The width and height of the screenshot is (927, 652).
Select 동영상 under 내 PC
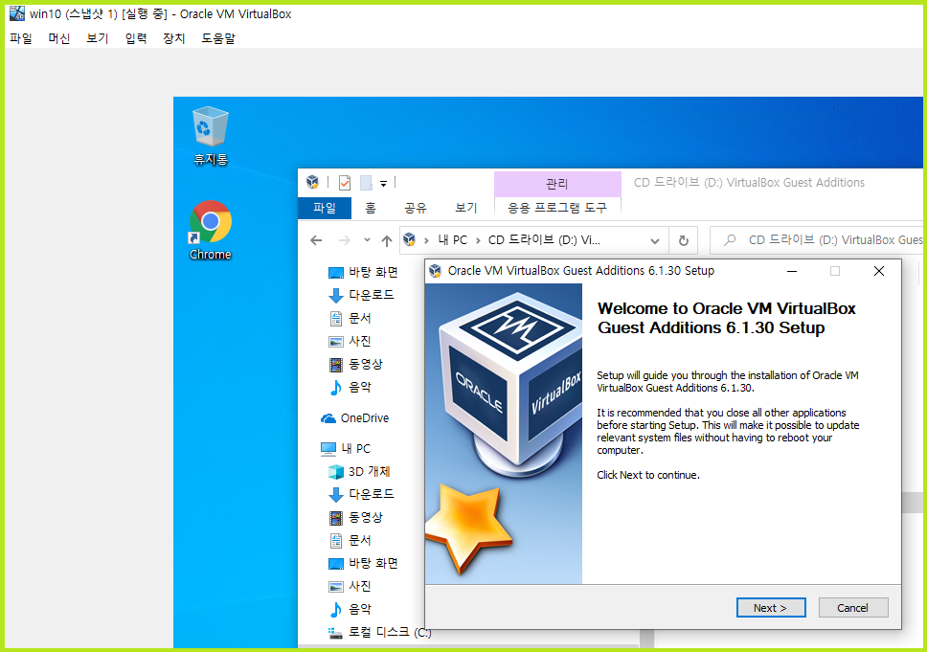tap(356, 517)
